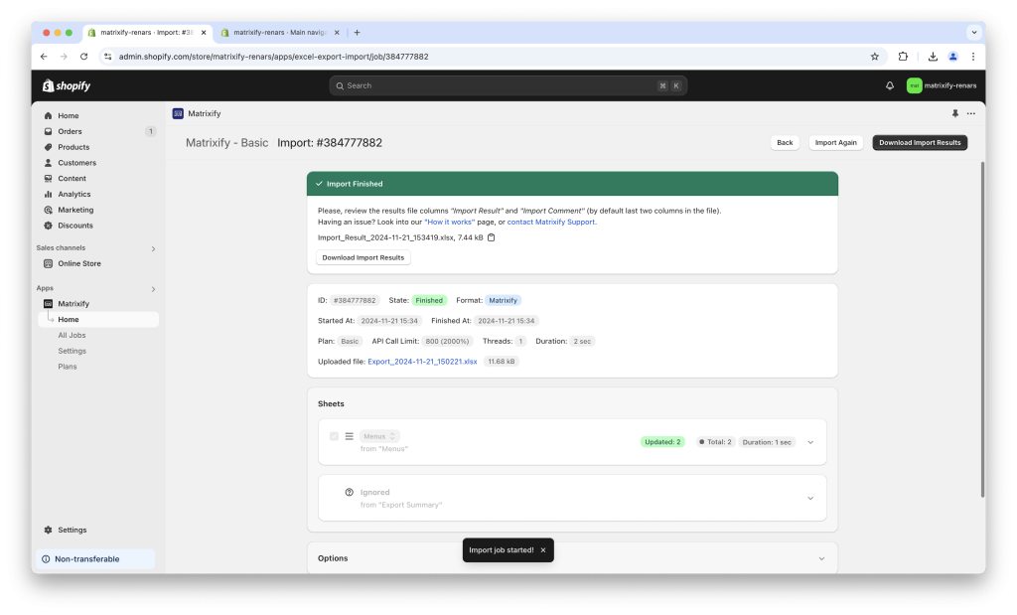Viewport: 1017px width, 615px height.
Task: Select the Online Store icon under Sales channels
Action: tap(48, 262)
